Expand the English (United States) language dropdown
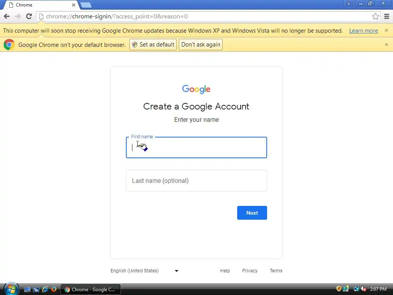The width and height of the screenshot is (393, 295). 144,271
